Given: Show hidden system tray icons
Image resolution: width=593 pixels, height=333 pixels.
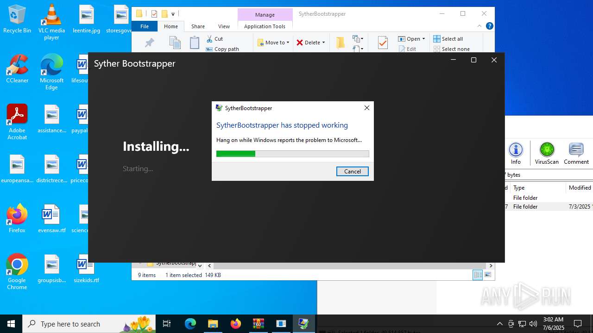Looking at the screenshot, I should (499, 324).
